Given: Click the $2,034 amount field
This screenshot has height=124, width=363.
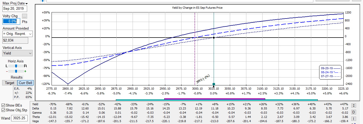Looking at the screenshot, I should click(15, 40).
